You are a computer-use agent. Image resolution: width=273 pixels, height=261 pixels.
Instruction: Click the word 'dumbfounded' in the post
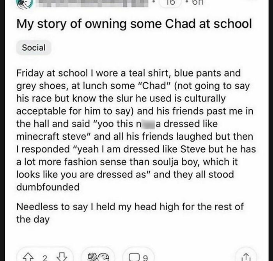click(48, 186)
